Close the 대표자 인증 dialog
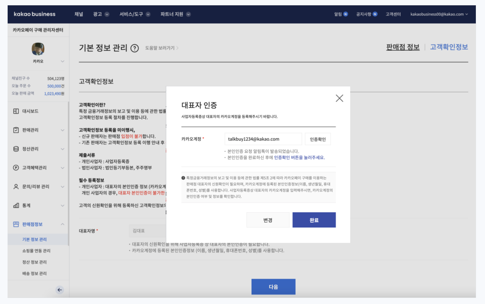This screenshot has width=485, height=304. (x=339, y=98)
